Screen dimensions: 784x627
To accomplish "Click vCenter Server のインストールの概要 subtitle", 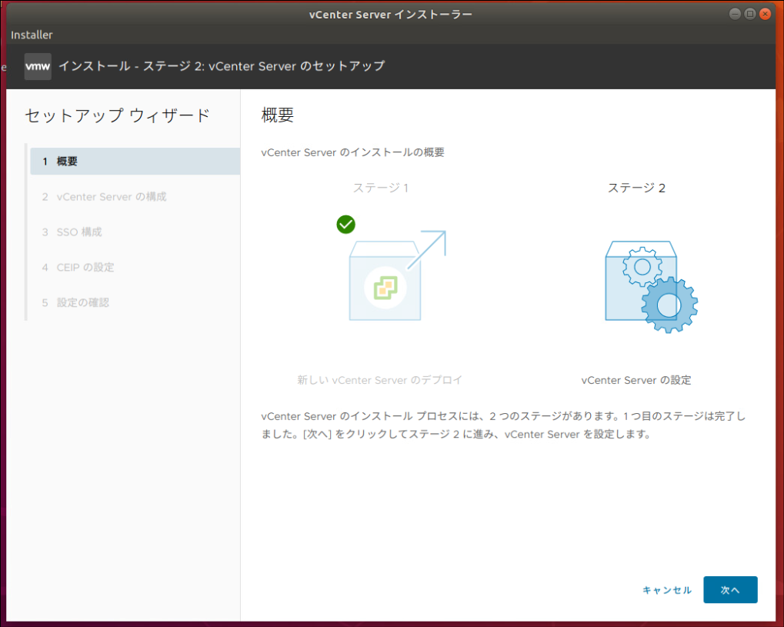I will coord(352,152).
